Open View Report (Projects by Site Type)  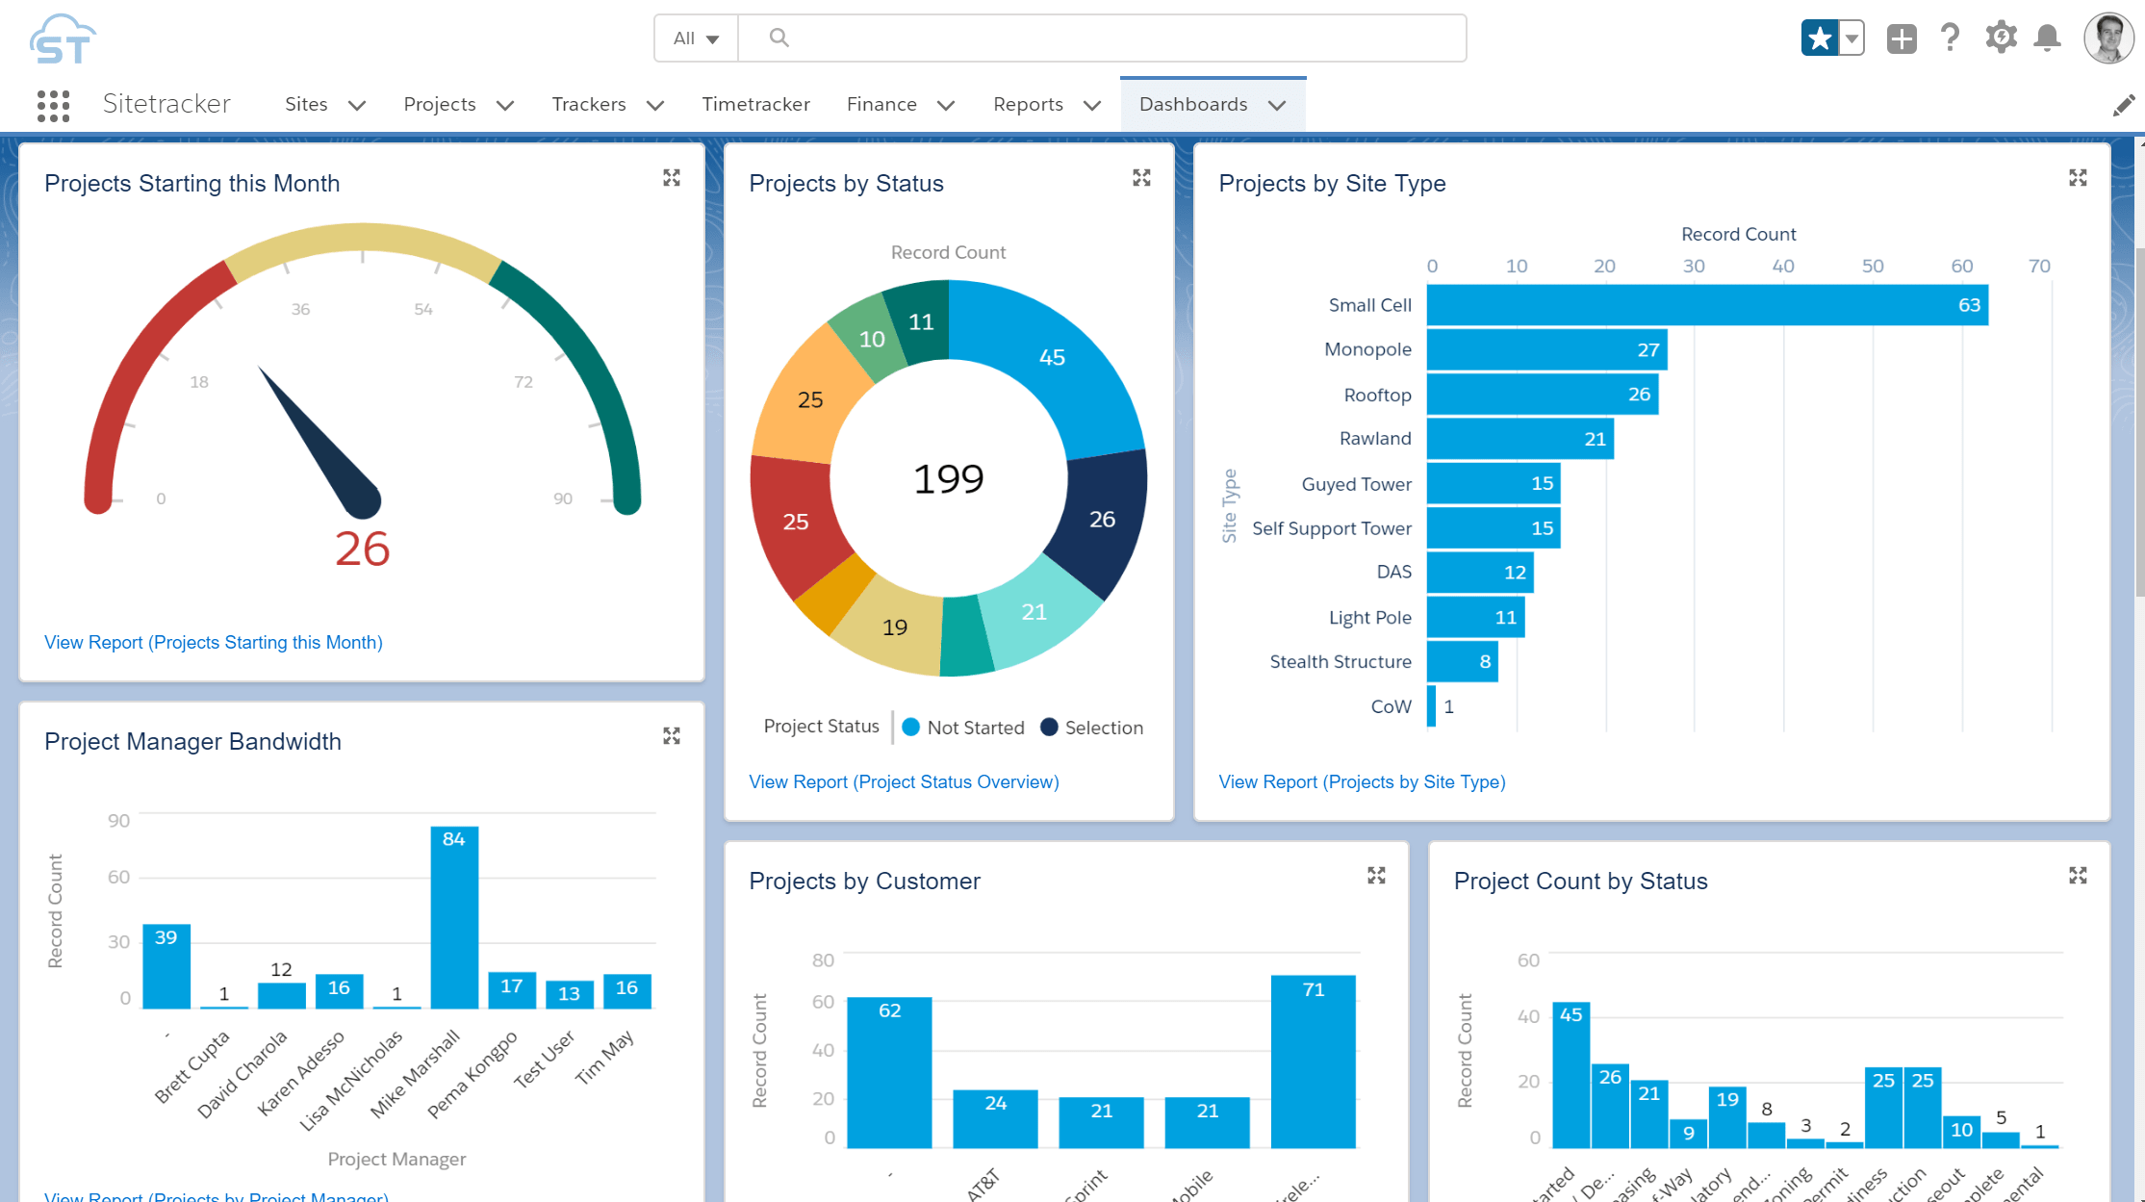(x=1362, y=781)
